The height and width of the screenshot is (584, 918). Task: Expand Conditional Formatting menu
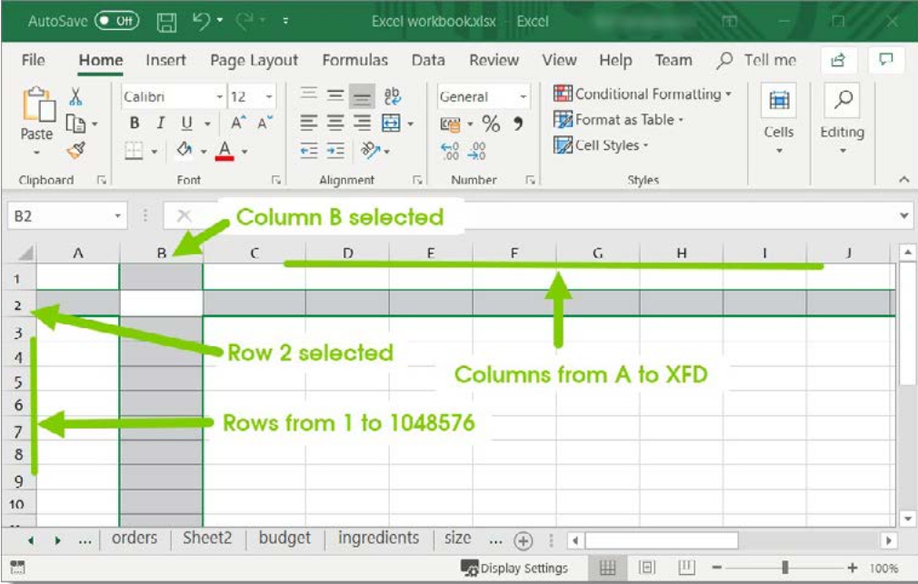tap(643, 94)
